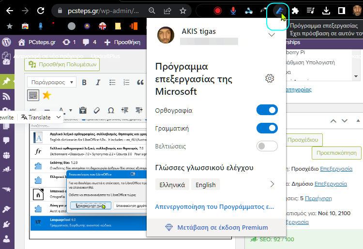Open the extensions puzzle piece menu
Viewport: 363px width, 249px height.
[x=295, y=11]
